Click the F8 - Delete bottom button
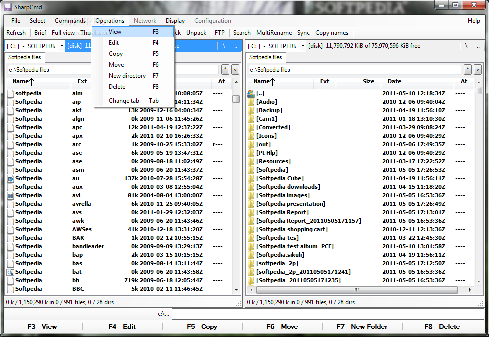The width and height of the screenshot is (489, 337). tap(442, 327)
